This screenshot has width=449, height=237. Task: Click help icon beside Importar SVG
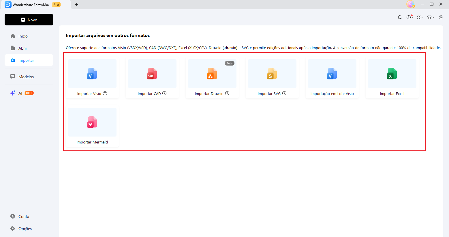284,93
